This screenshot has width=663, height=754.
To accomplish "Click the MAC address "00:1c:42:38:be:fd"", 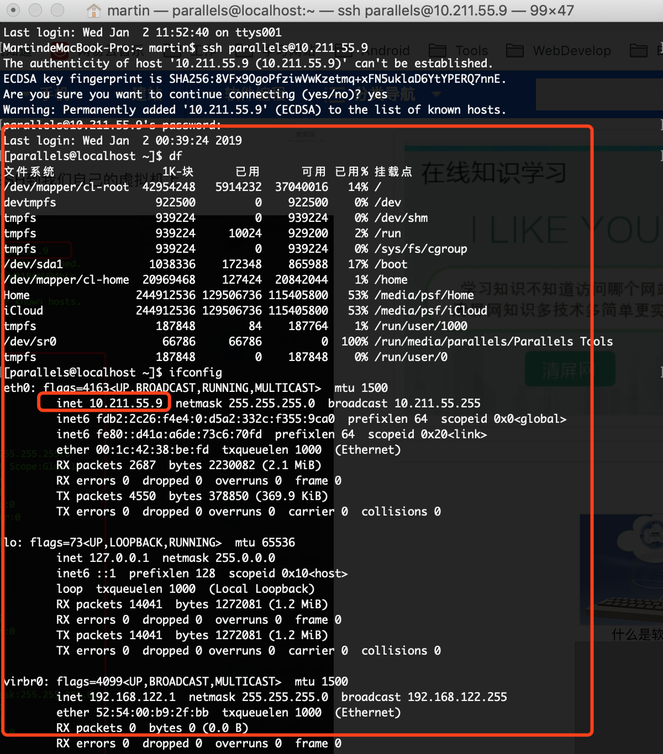I will (152, 450).
